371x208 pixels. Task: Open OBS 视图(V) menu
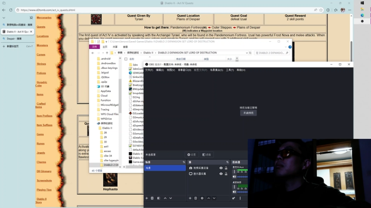pyautogui.click(x=171, y=70)
